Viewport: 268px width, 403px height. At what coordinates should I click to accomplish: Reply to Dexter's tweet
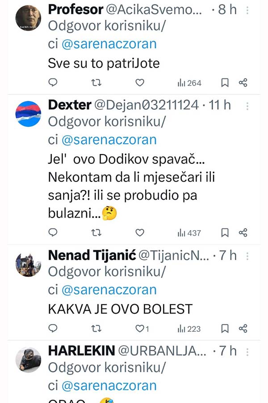(53, 233)
